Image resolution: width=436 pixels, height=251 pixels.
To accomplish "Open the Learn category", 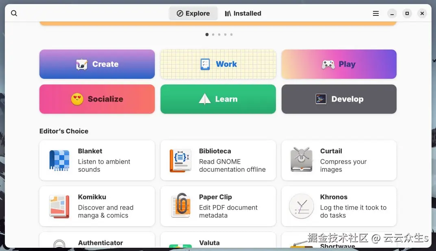I will coord(218,99).
